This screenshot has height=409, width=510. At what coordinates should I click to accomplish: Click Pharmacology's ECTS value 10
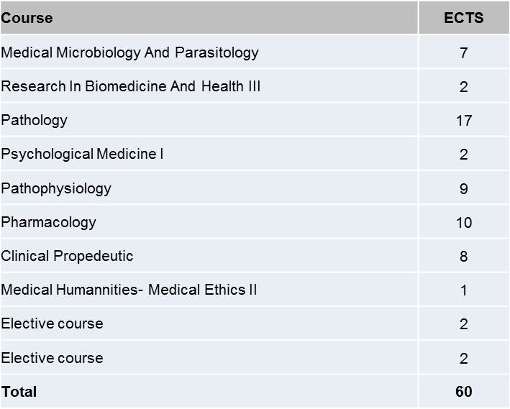point(463,222)
